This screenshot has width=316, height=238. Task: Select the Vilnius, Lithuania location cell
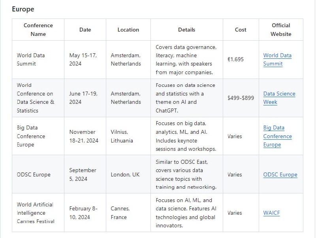[x=122, y=136]
